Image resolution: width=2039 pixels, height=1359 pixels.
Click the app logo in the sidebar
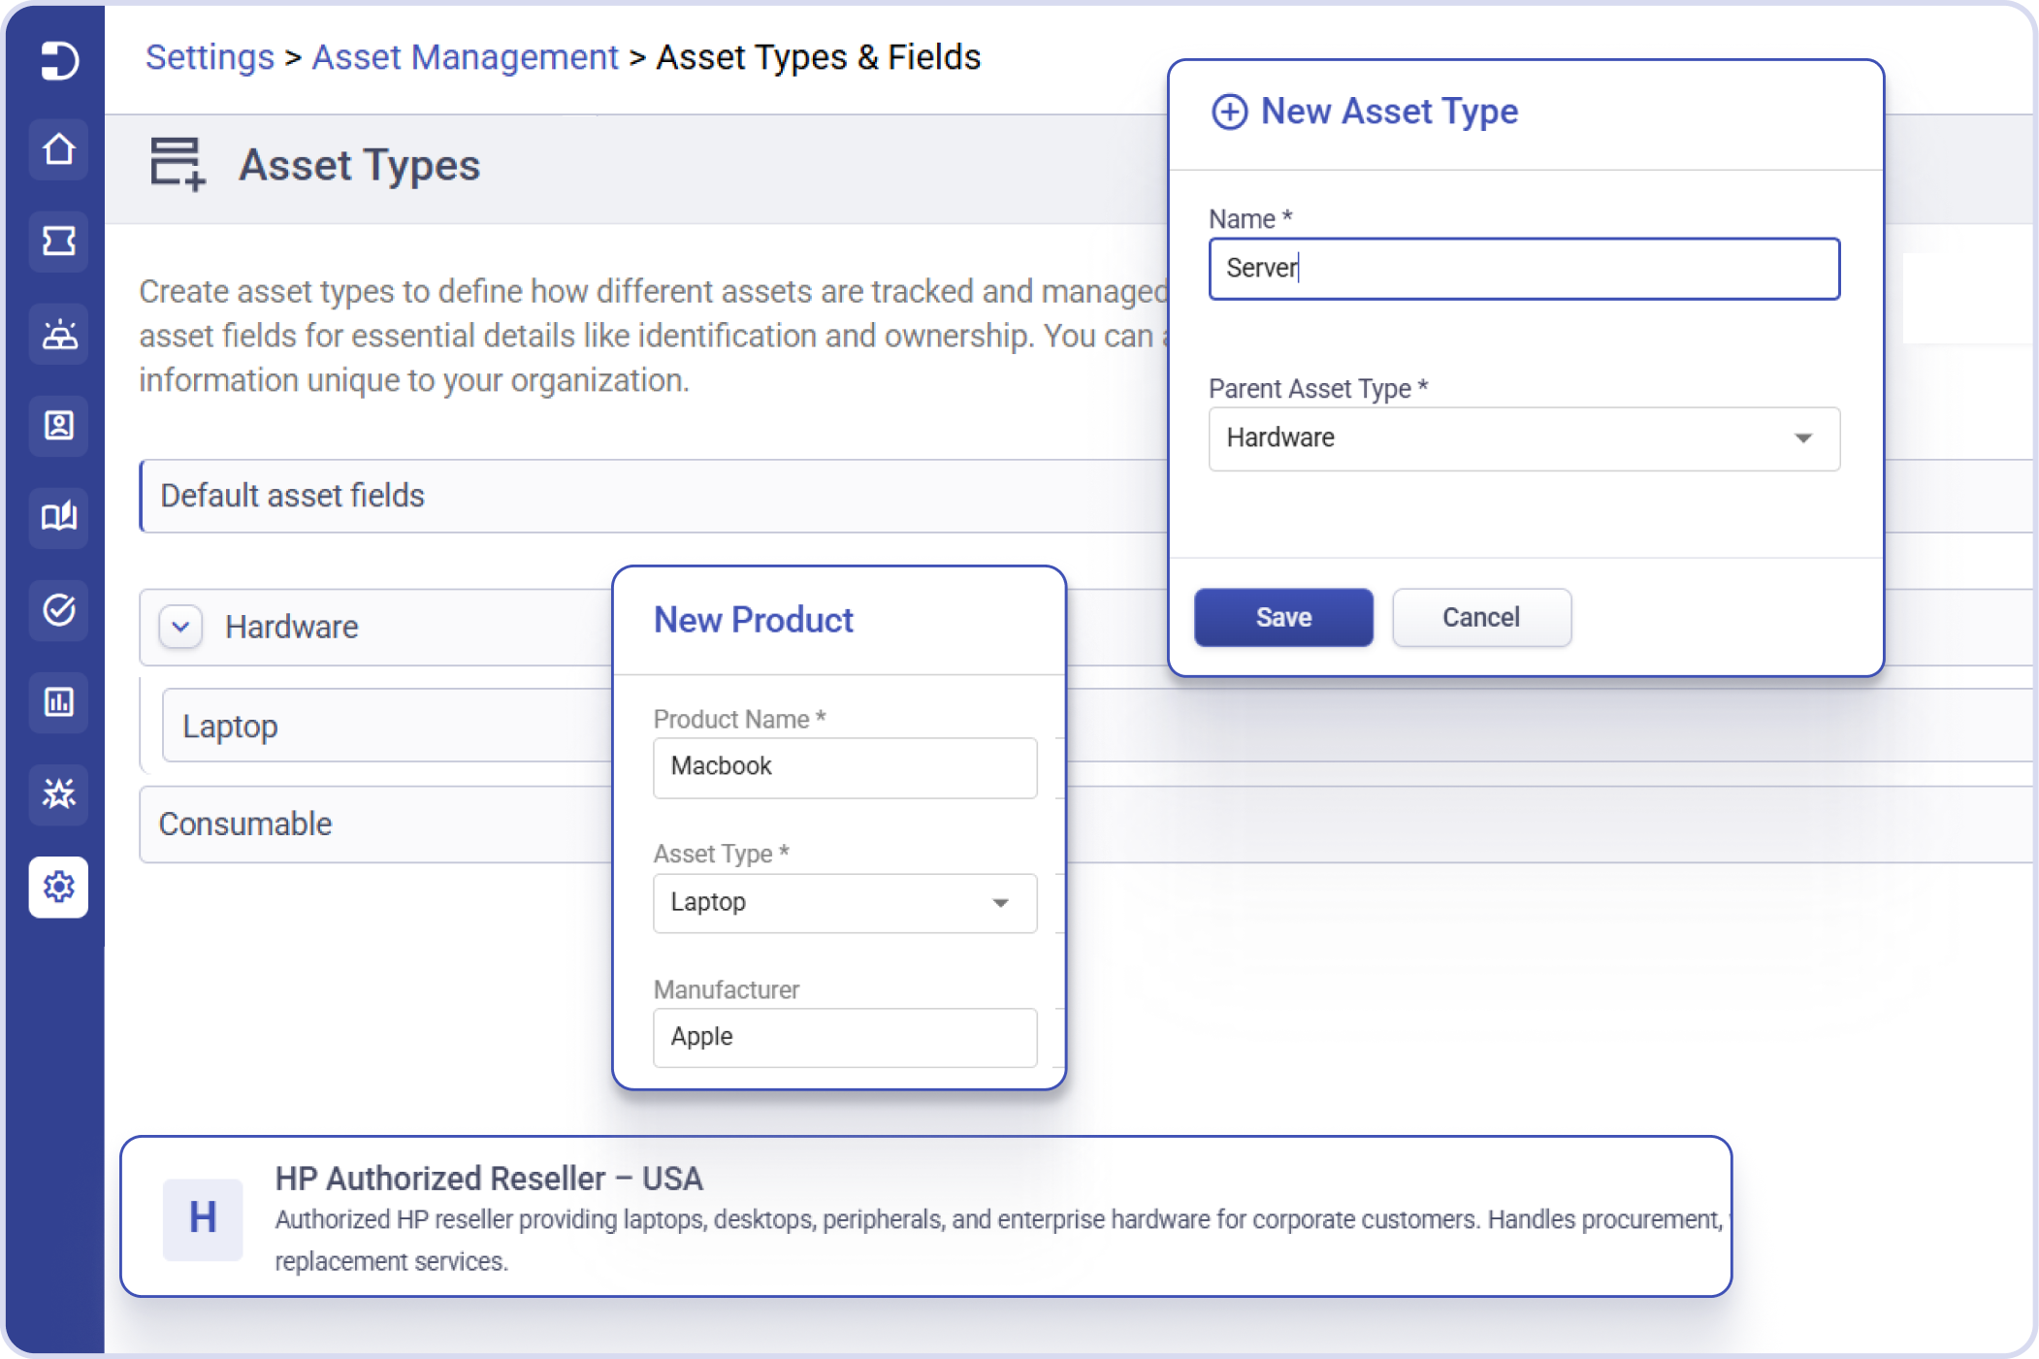[x=59, y=60]
